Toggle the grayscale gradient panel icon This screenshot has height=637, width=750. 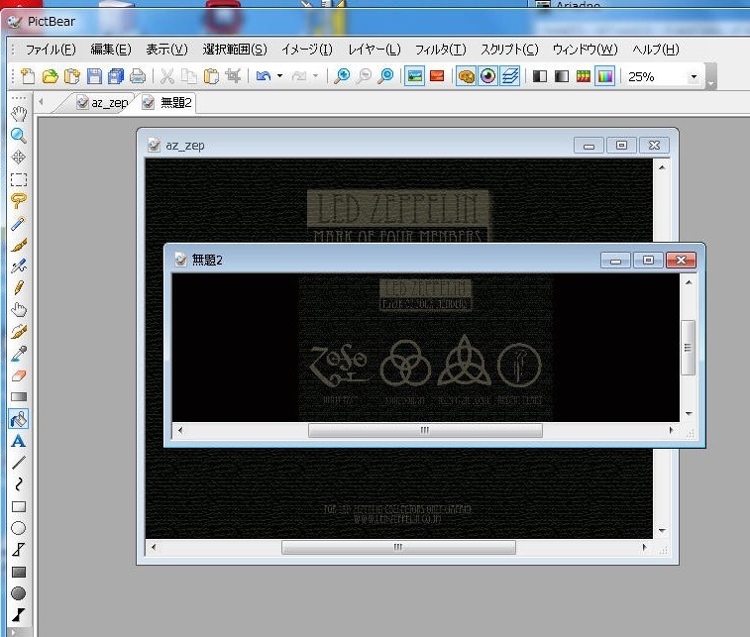(562, 76)
